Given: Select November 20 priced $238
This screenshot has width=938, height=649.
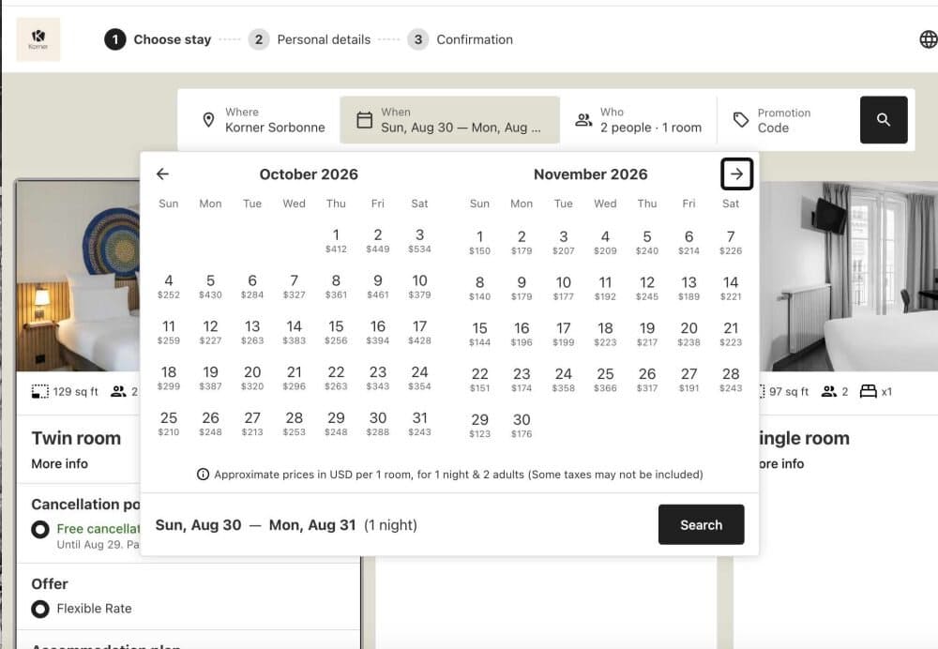Looking at the screenshot, I should 689,334.
